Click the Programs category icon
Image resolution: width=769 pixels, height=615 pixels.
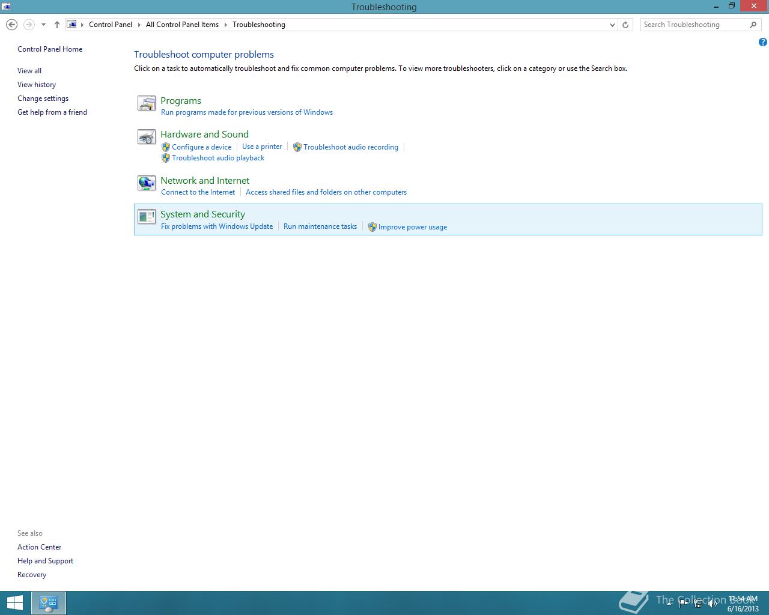coord(147,103)
